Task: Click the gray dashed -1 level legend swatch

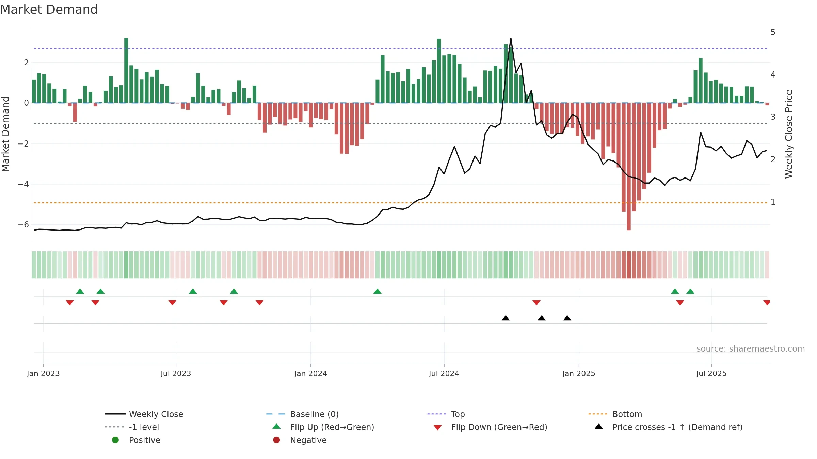Action: tap(115, 427)
